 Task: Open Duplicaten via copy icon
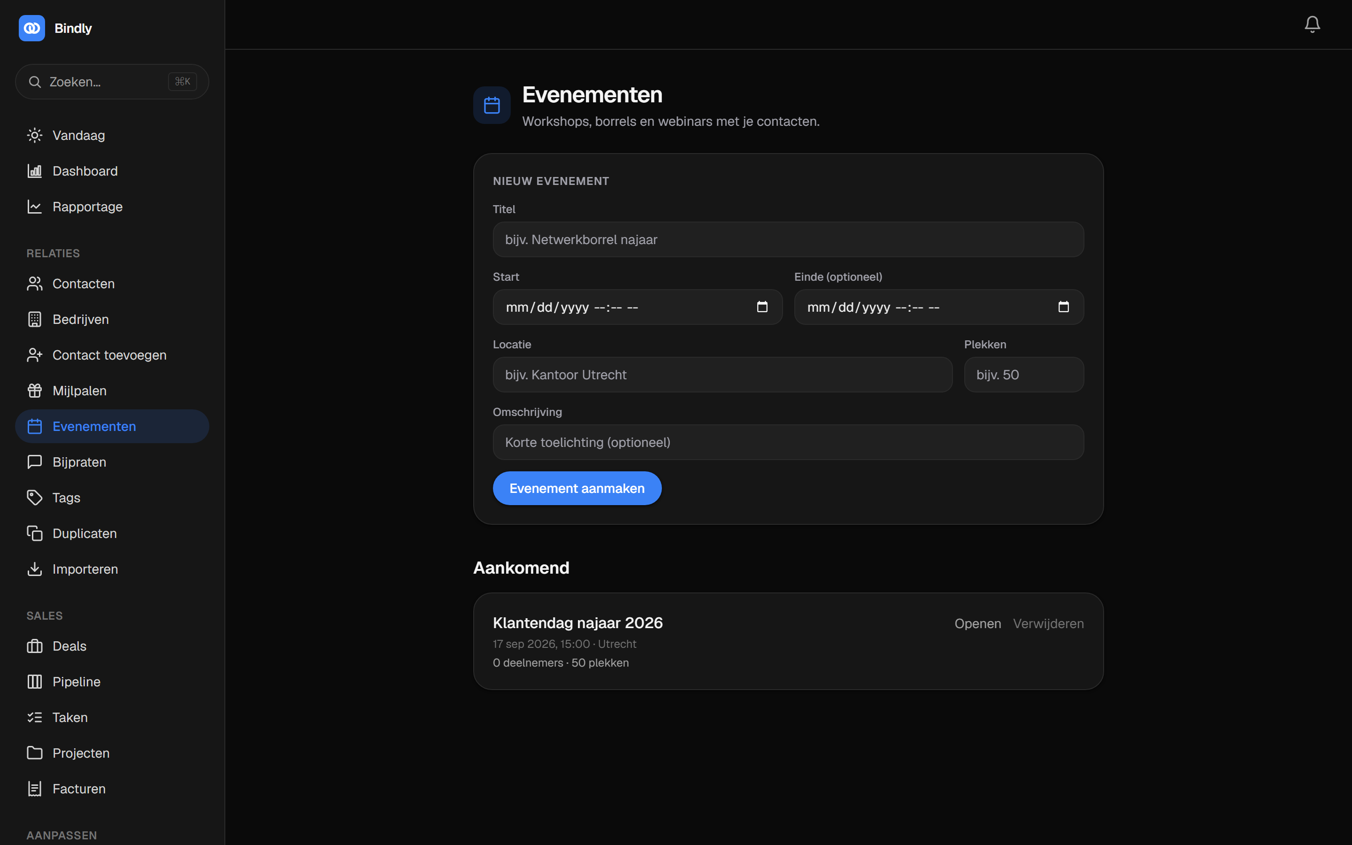(x=35, y=533)
